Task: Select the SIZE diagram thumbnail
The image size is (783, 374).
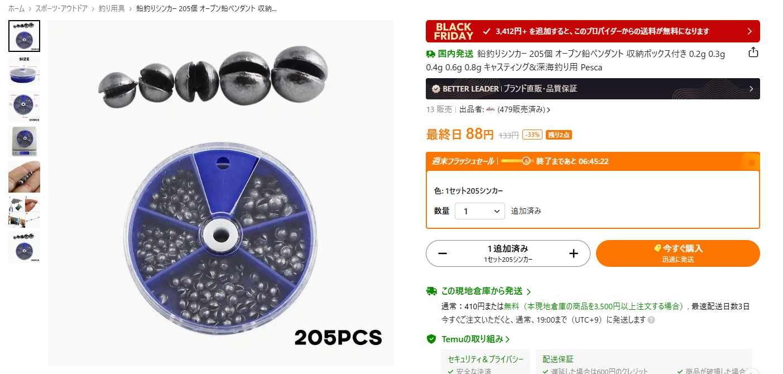Action: pyautogui.click(x=24, y=70)
